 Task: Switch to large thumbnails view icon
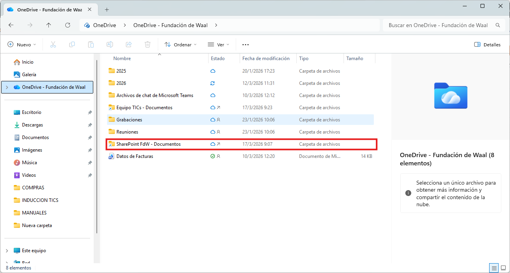503,268
